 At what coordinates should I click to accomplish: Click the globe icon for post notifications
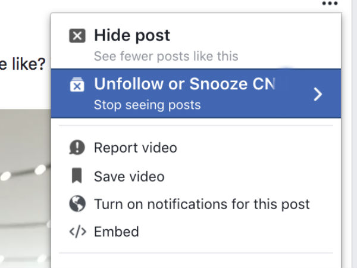coord(77,204)
